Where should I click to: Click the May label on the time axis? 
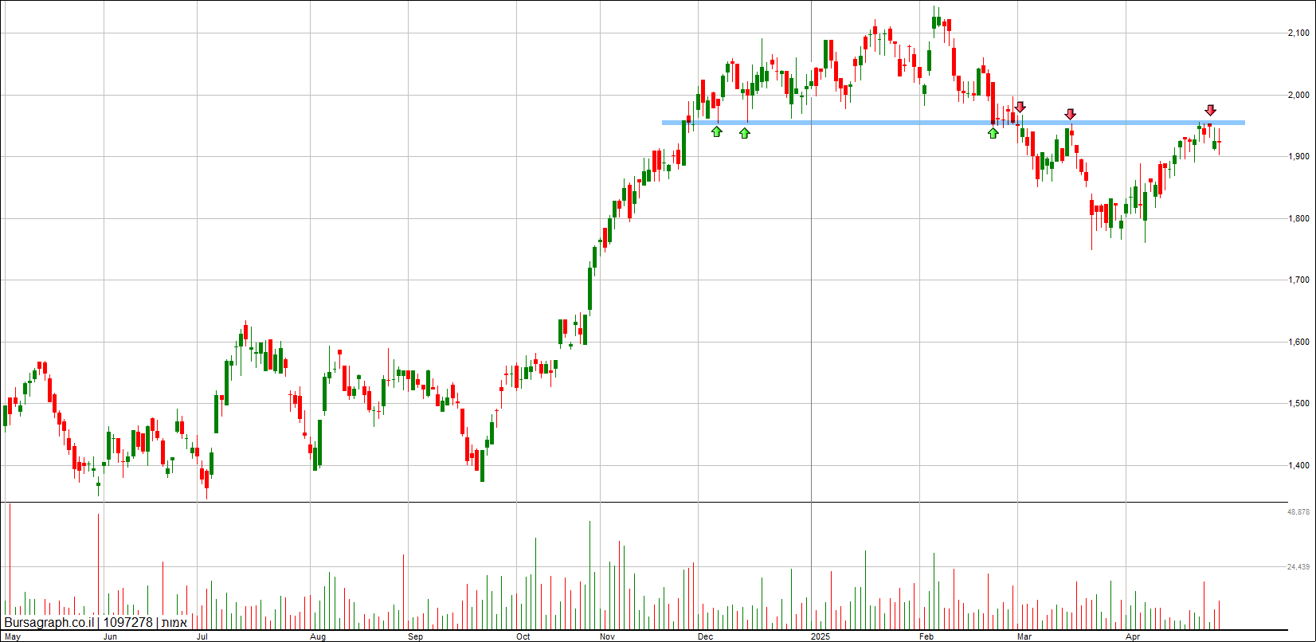point(13,637)
